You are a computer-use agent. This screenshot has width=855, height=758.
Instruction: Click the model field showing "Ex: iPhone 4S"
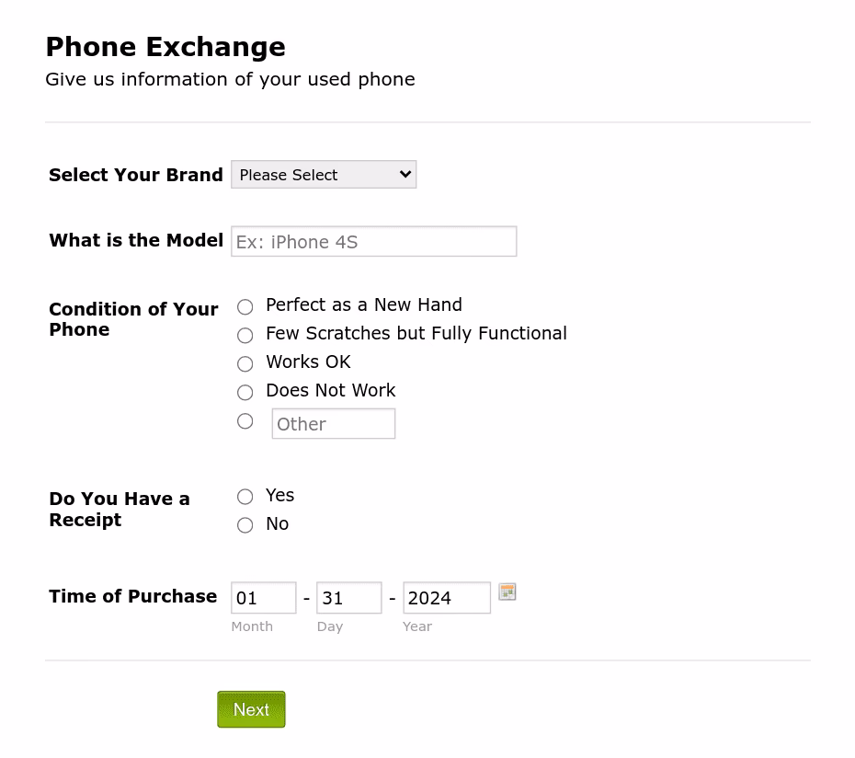(373, 241)
